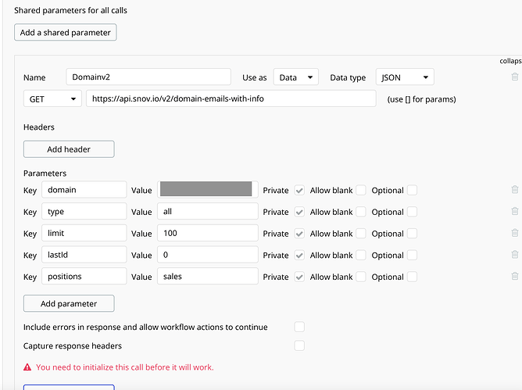Enable Allow blank for type parameter
522x390 pixels.
(x=361, y=212)
